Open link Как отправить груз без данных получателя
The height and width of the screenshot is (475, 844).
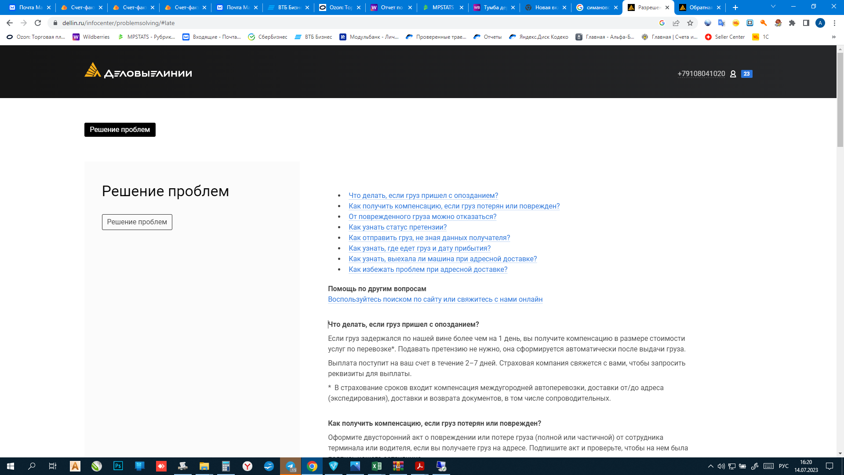tap(429, 238)
